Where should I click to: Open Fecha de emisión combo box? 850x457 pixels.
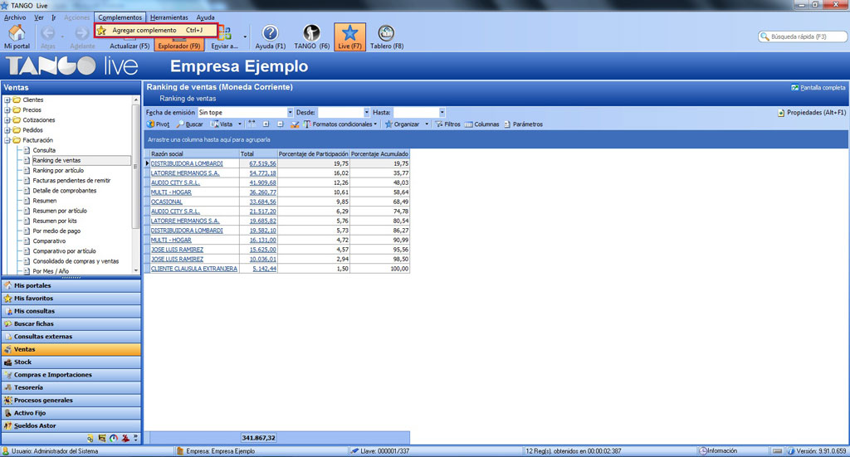coord(246,112)
